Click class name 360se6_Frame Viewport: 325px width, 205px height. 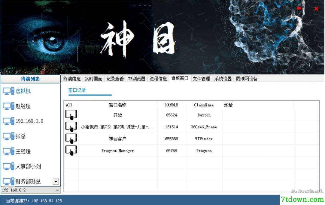204,127
